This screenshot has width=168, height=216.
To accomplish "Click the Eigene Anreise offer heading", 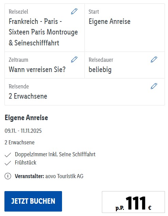I will pyautogui.click(x=26, y=118).
